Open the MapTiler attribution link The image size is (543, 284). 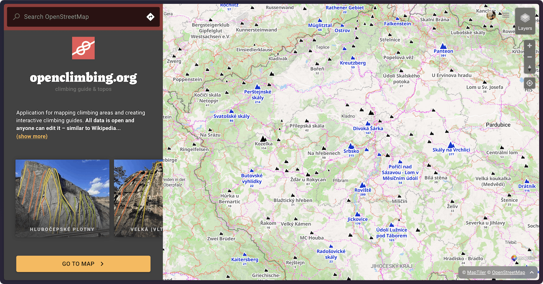point(476,272)
